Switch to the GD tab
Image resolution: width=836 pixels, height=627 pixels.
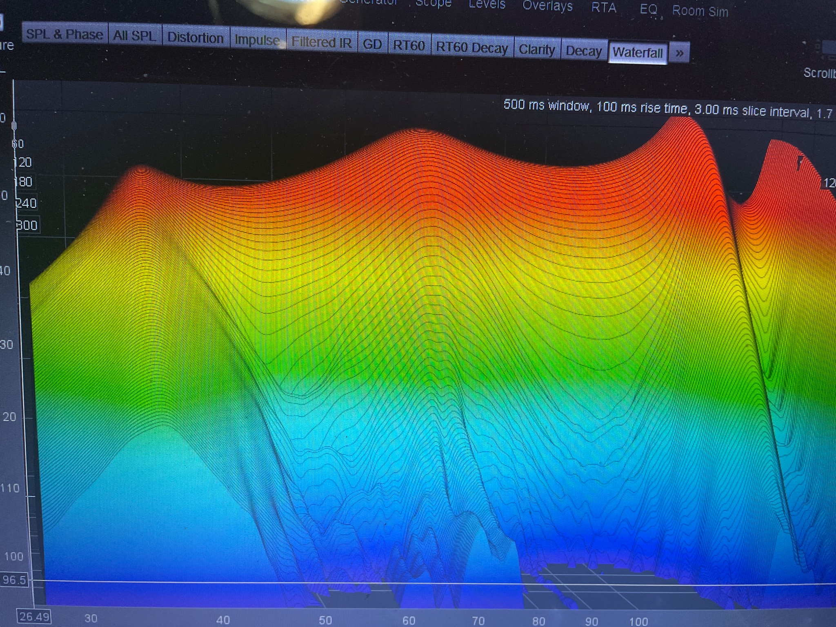(372, 44)
